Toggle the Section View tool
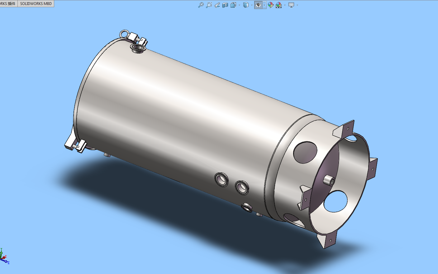The height and width of the screenshot is (274, 438). [x=225, y=5]
